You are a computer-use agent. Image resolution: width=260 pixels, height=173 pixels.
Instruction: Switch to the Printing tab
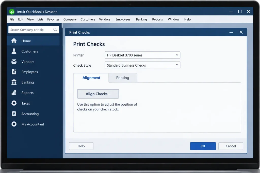tap(123, 78)
